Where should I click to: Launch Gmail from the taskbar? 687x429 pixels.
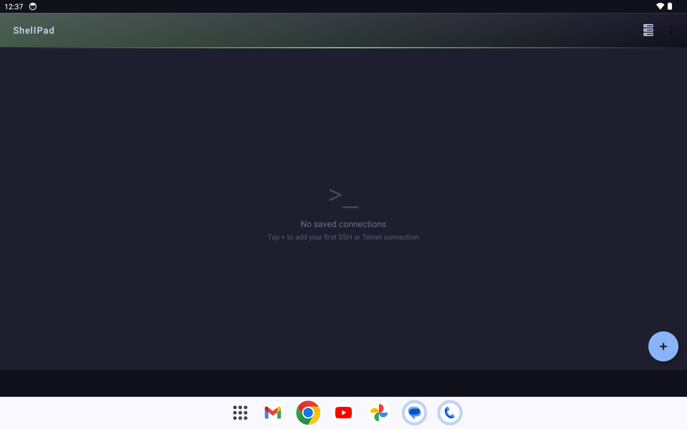point(273,413)
